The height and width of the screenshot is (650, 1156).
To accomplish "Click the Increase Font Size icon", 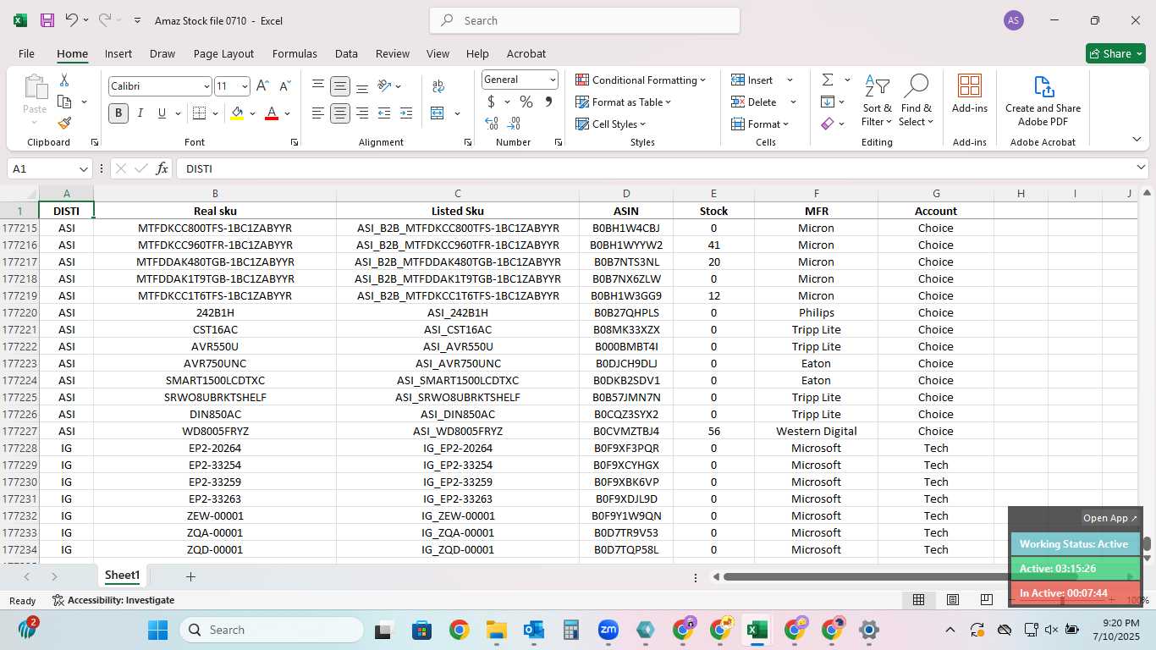I will click(262, 85).
